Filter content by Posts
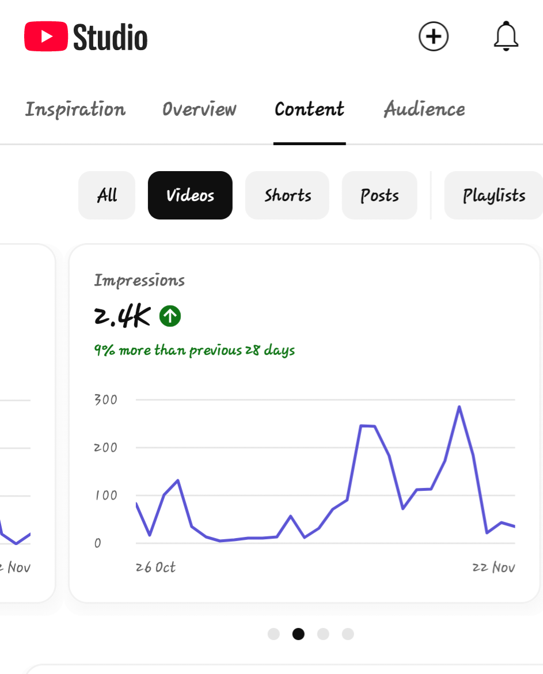This screenshot has height=674, width=543. click(379, 195)
